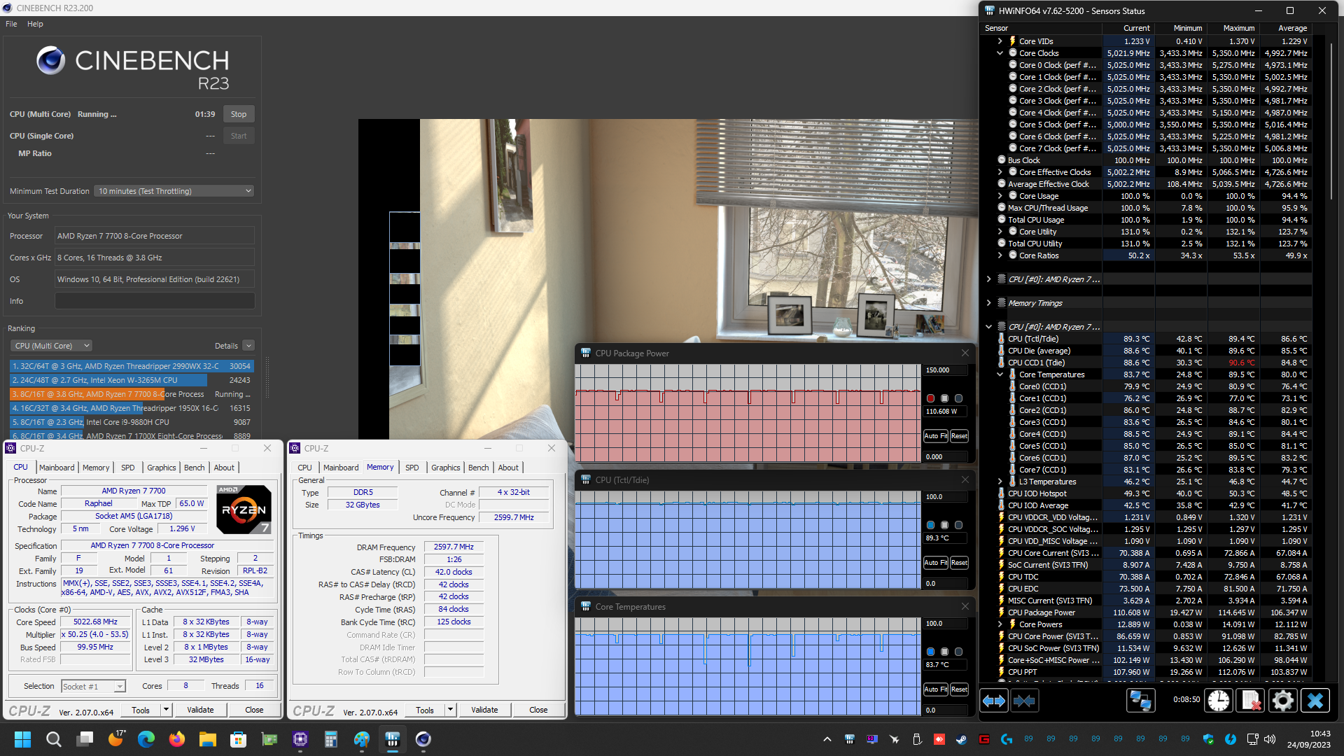Show hidden tray icons chevron
The image size is (1344, 756).
827,739
